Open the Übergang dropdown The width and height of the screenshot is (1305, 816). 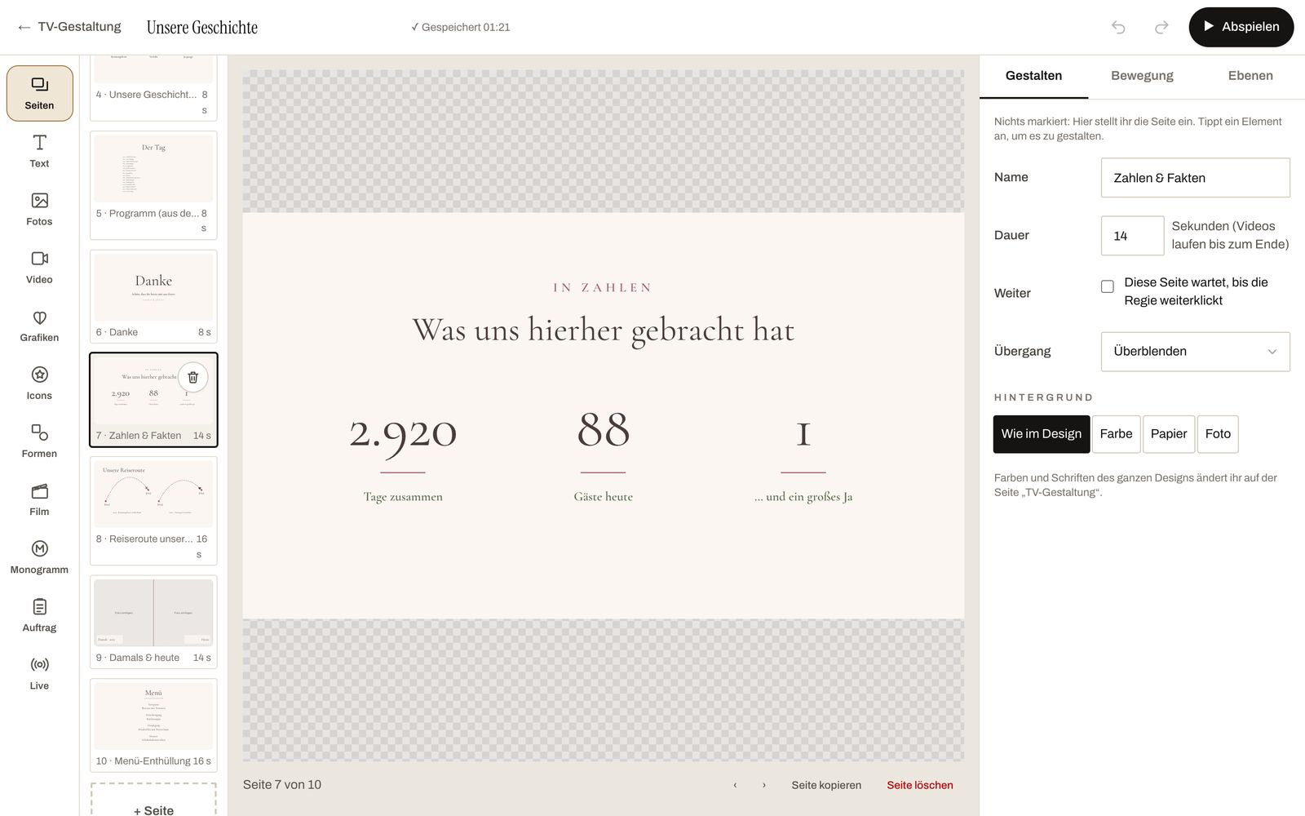(1196, 352)
